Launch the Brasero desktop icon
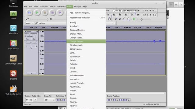The width and height of the screenshot is (195, 109). pyautogui.click(x=13, y=75)
